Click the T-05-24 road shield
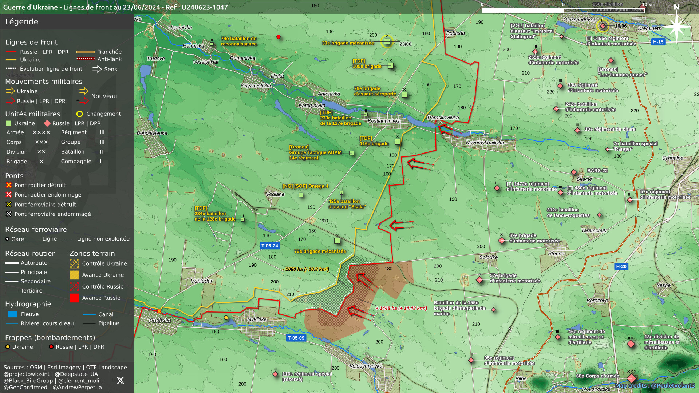Image resolution: width=699 pixels, height=393 pixels. coord(270,246)
